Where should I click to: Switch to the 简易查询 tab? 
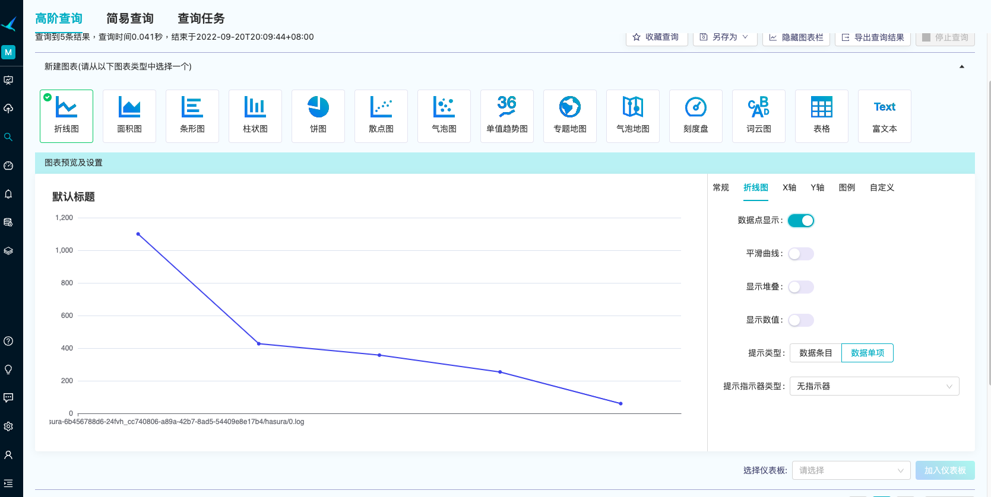[x=130, y=18]
